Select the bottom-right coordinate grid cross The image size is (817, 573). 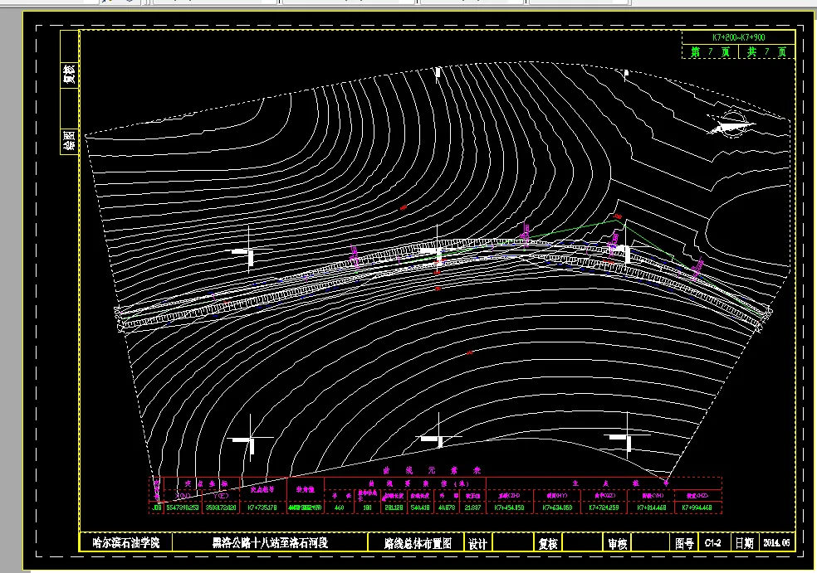coord(627,436)
